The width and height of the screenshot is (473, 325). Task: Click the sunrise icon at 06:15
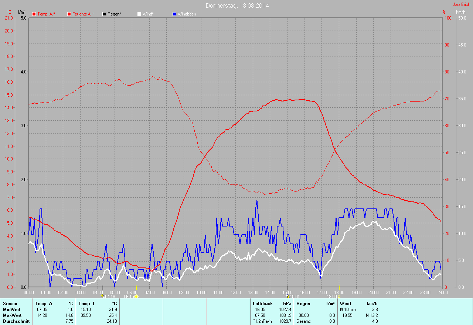(x=136, y=296)
